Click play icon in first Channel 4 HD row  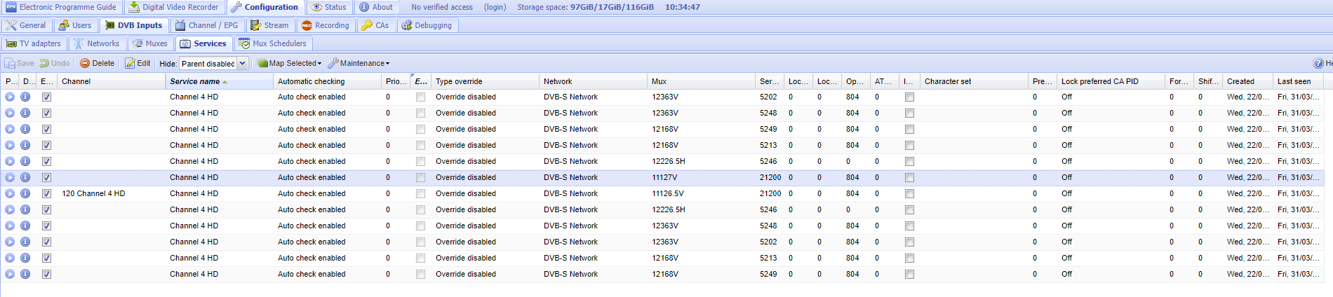(x=10, y=97)
